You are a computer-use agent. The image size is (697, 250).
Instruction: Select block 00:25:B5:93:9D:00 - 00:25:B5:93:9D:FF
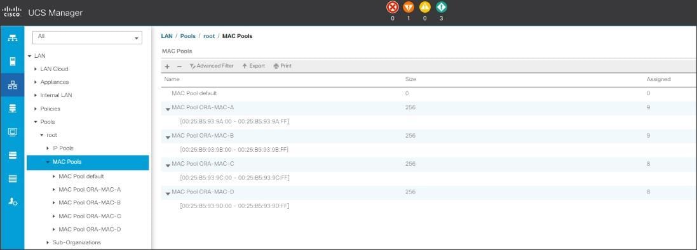pos(234,206)
